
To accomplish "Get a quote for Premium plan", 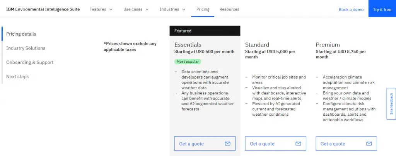I will pos(346,144).
